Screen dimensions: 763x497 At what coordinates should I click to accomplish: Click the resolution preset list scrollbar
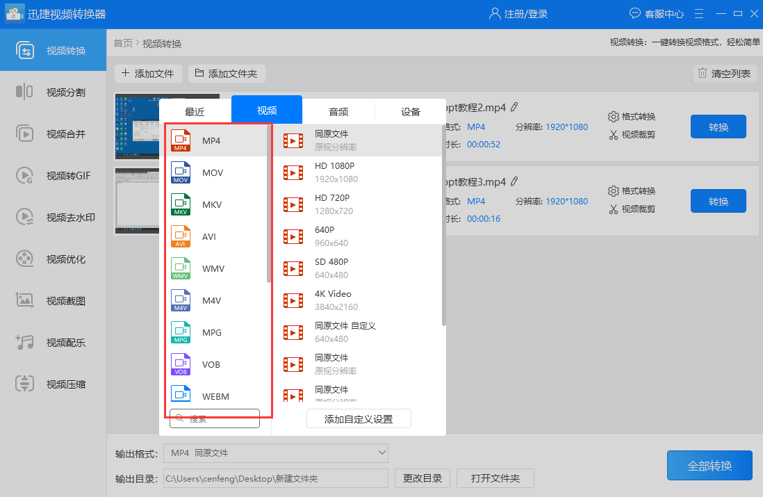pyautogui.click(x=444, y=225)
